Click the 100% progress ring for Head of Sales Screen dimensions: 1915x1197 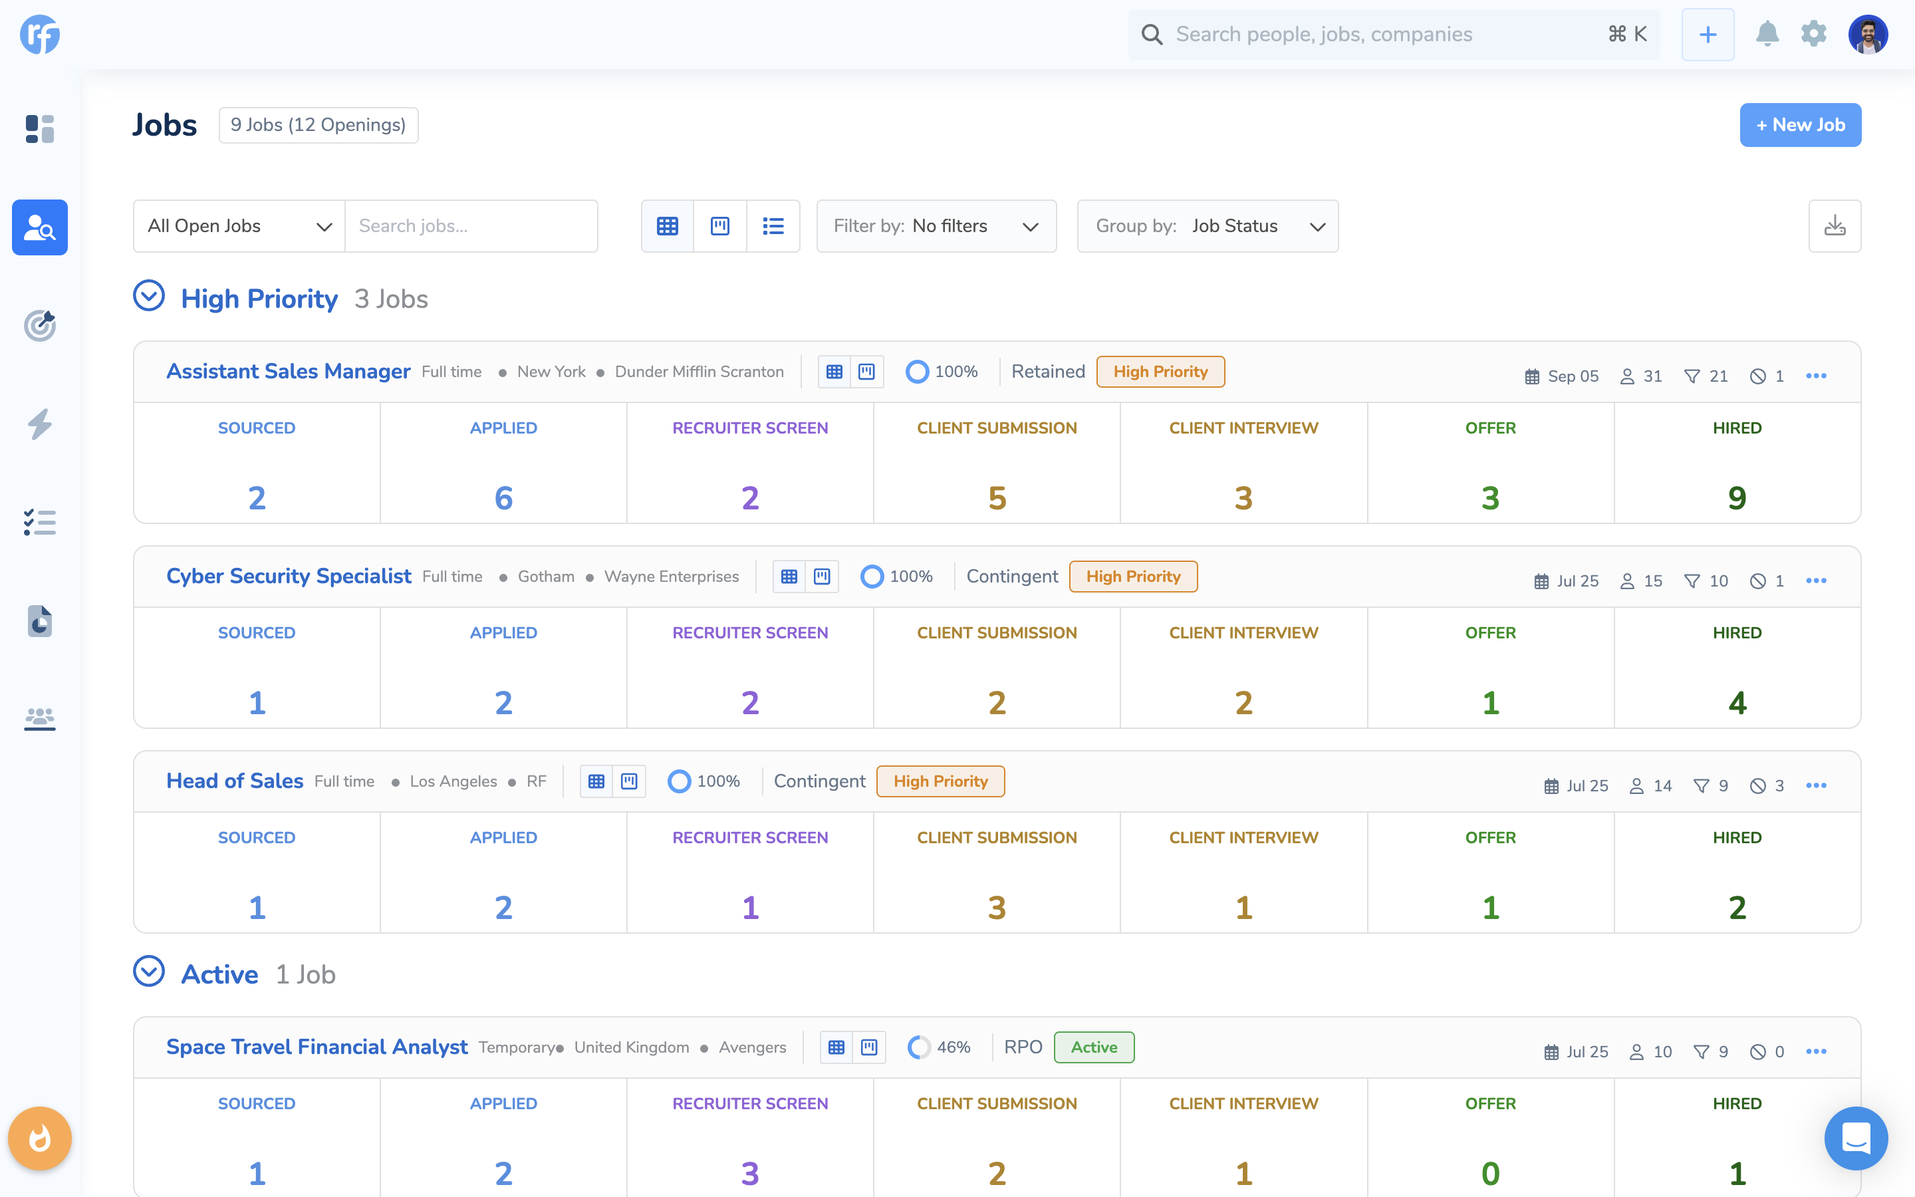[x=679, y=782]
